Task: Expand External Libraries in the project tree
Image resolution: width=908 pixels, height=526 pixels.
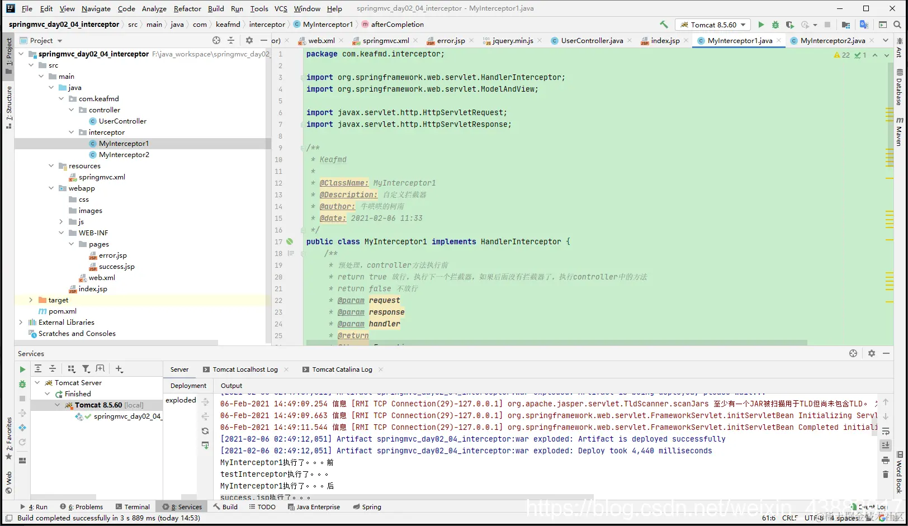Action: [21, 323]
